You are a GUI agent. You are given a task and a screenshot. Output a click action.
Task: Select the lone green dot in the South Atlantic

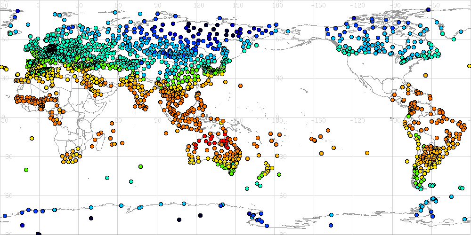coord(26,169)
